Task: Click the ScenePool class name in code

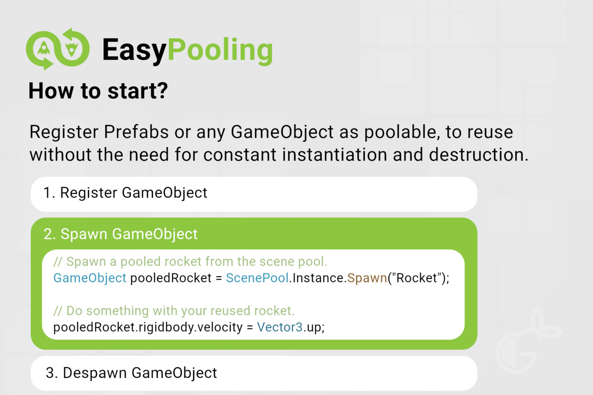Action: [x=257, y=277]
